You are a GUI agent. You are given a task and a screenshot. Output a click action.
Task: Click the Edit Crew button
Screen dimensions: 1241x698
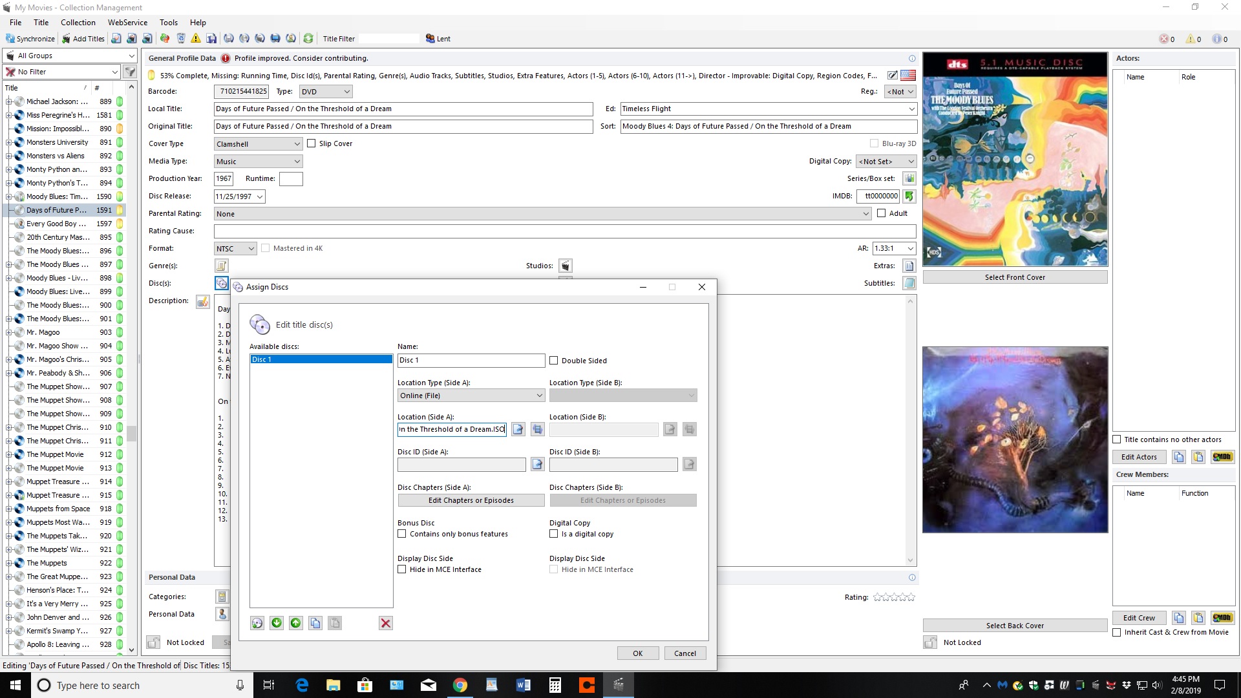click(x=1139, y=618)
